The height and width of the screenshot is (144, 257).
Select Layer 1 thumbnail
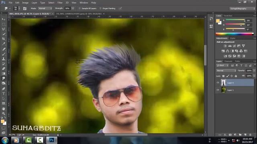click(x=223, y=90)
